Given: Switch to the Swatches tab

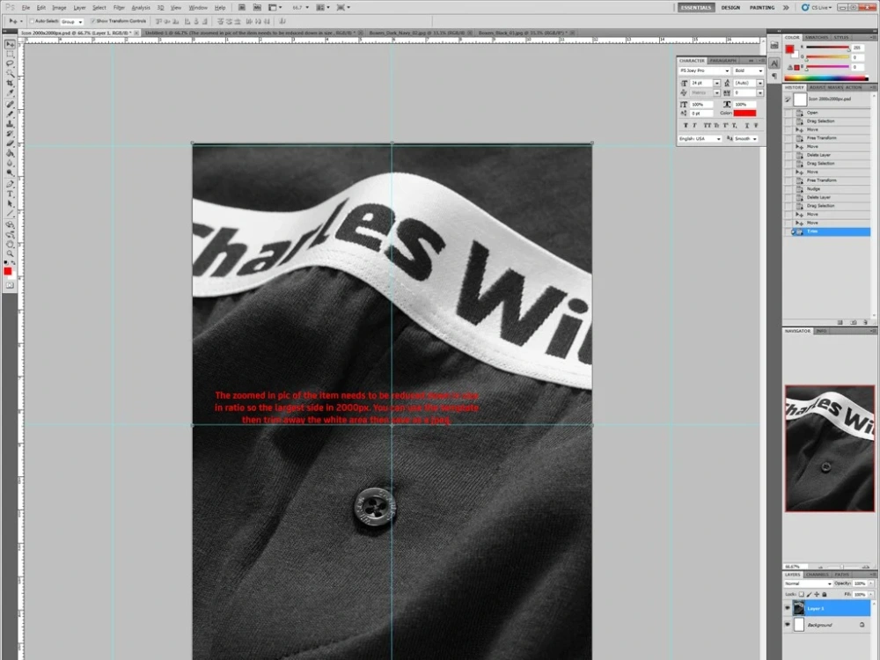Looking at the screenshot, I should pos(816,37).
